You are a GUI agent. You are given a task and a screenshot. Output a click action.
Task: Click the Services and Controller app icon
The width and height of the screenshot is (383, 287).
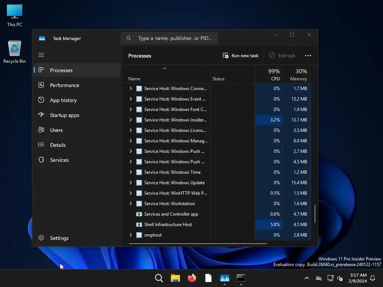pyautogui.click(x=139, y=214)
